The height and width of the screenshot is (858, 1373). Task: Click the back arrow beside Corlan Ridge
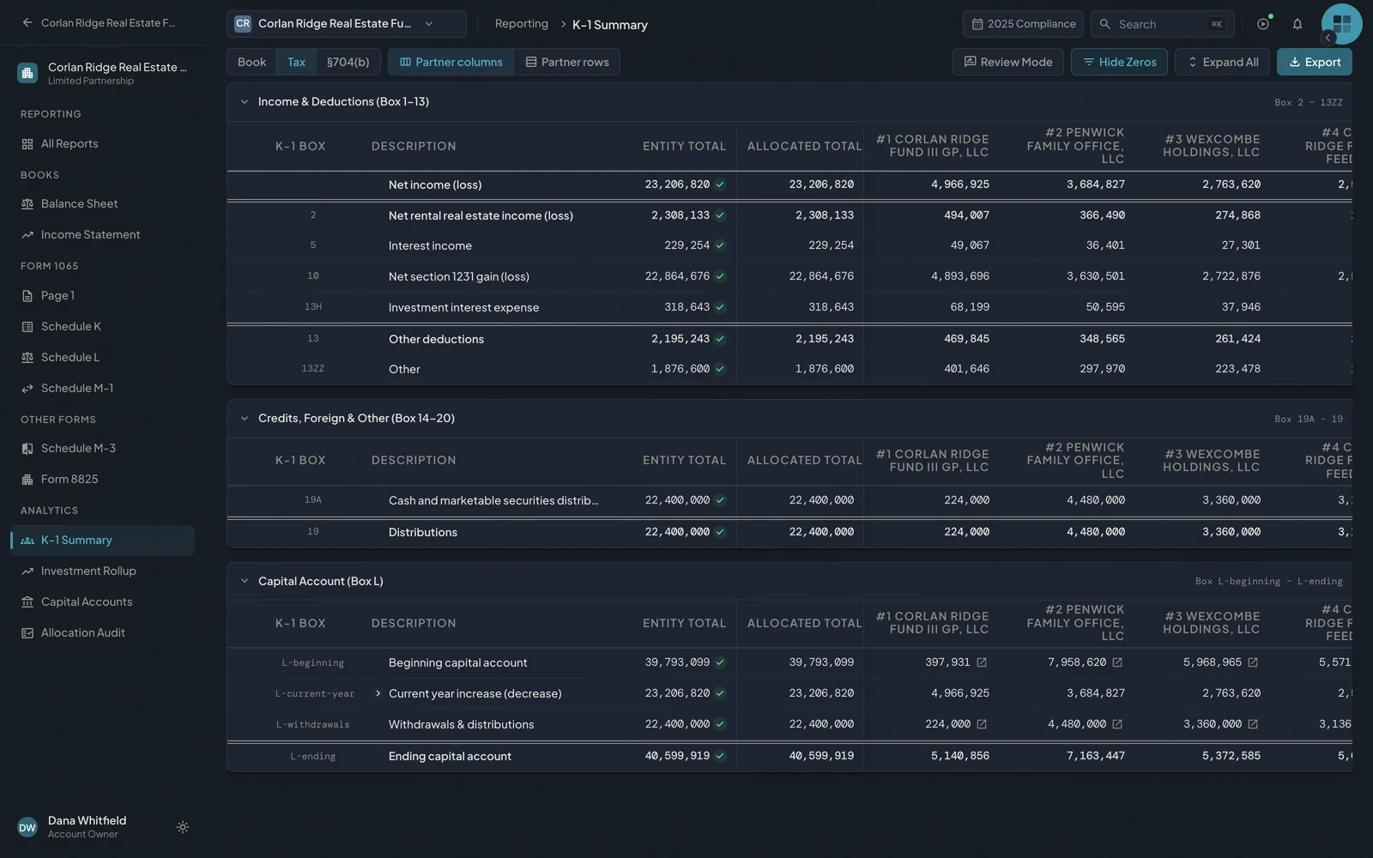[27, 23]
